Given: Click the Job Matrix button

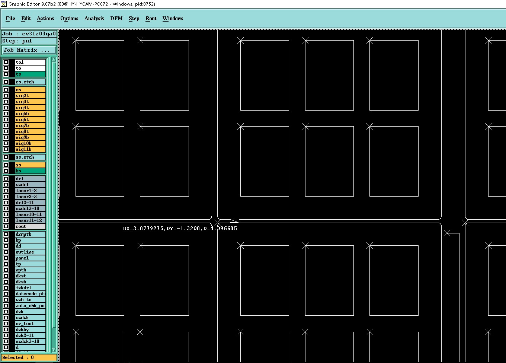Looking at the screenshot, I should point(29,50).
